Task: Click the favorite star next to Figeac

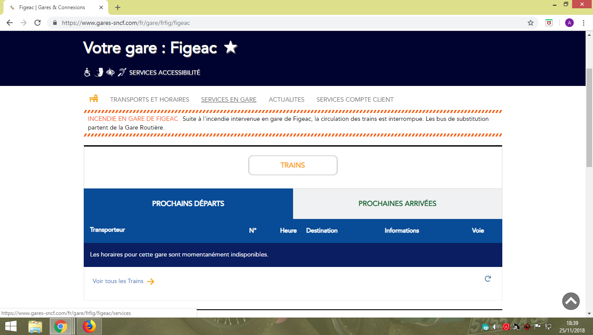Action: click(231, 48)
